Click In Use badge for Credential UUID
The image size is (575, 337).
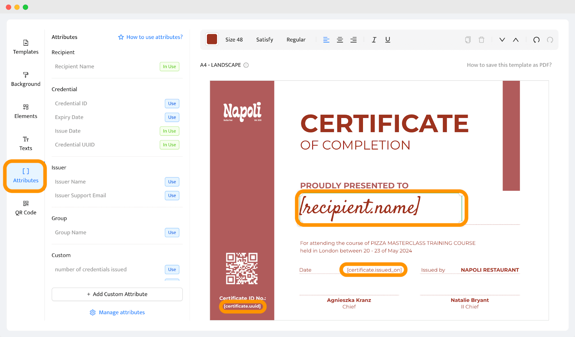click(x=170, y=145)
